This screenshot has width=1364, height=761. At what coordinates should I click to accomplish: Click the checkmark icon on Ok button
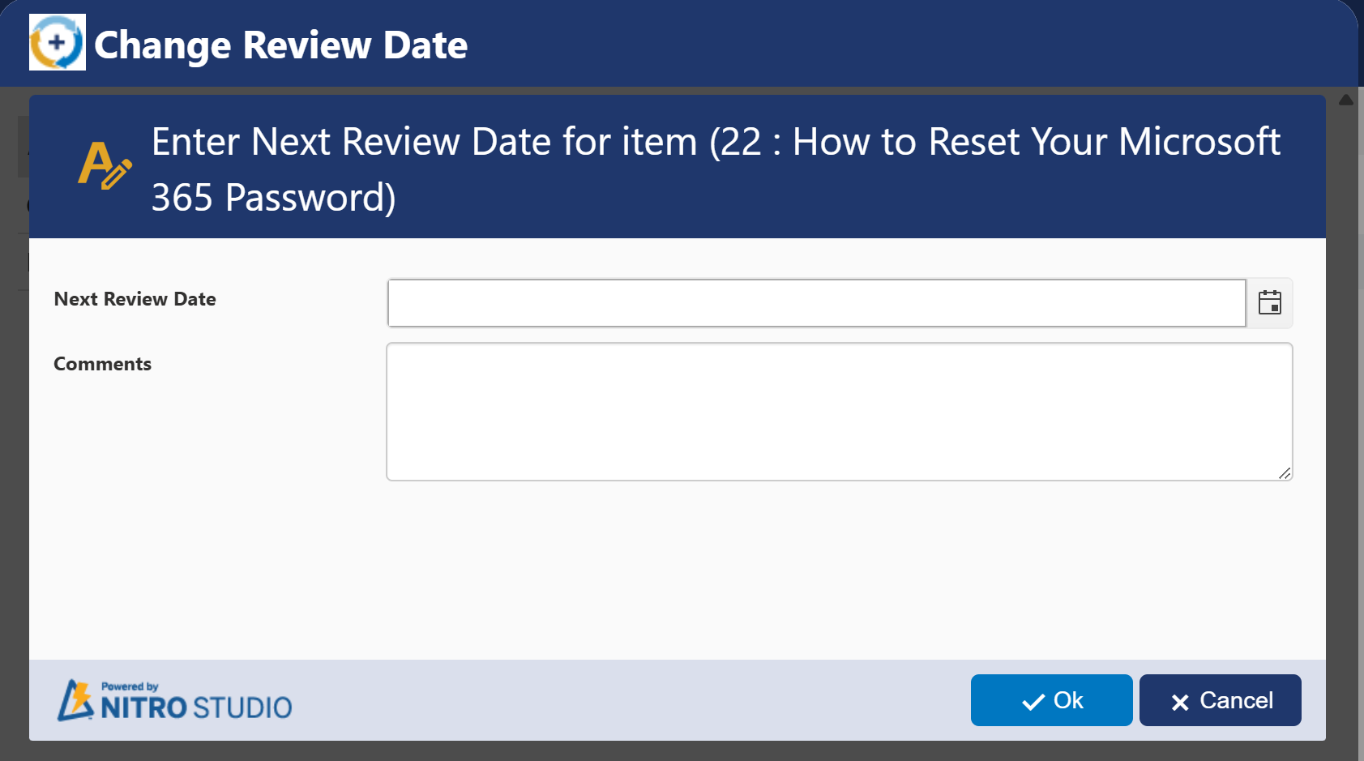click(1033, 702)
